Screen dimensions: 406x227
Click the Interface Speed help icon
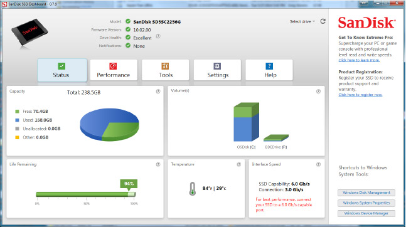(x=319, y=164)
